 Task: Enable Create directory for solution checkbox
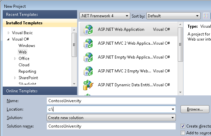[183, 126]
